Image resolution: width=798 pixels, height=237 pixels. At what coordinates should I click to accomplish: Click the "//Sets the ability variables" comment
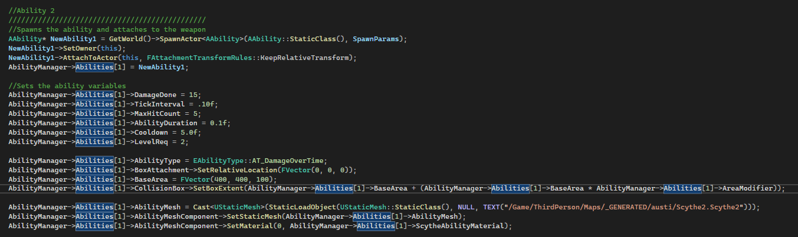point(63,86)
